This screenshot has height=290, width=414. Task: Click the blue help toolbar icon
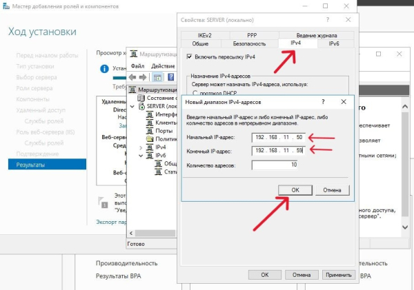[171, 77]
